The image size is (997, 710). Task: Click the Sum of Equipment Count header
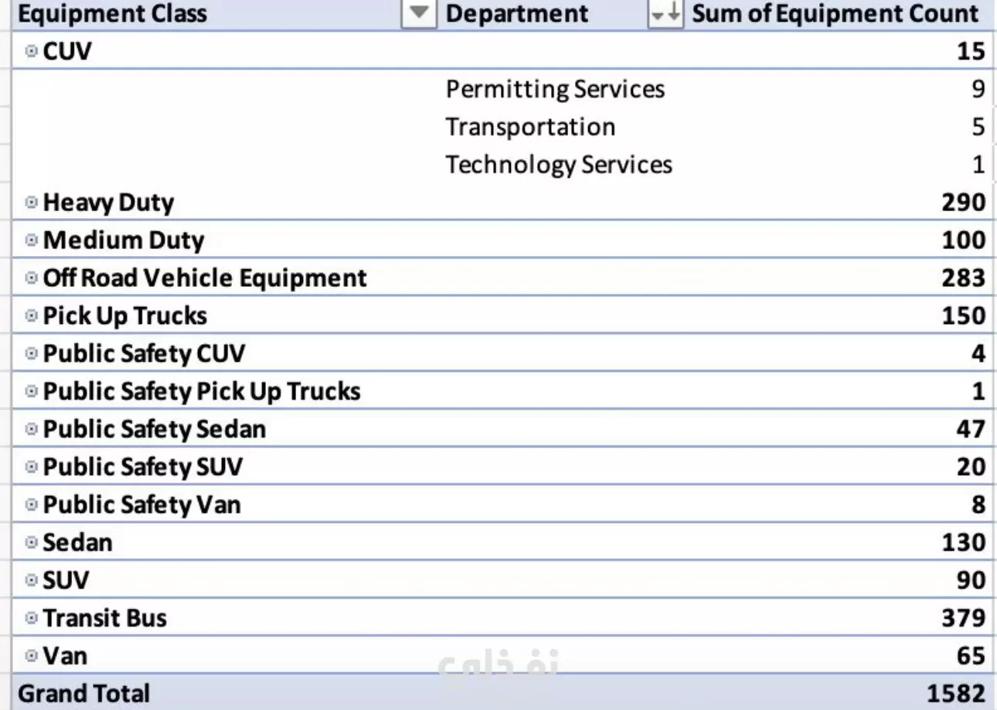[835, 14]
